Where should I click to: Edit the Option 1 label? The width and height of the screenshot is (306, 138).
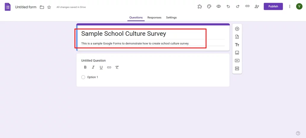click(x=93, y=77)
